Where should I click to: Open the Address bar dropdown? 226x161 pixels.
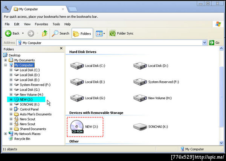coord(205,43)
